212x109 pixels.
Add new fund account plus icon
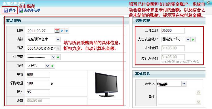point(193,39)
